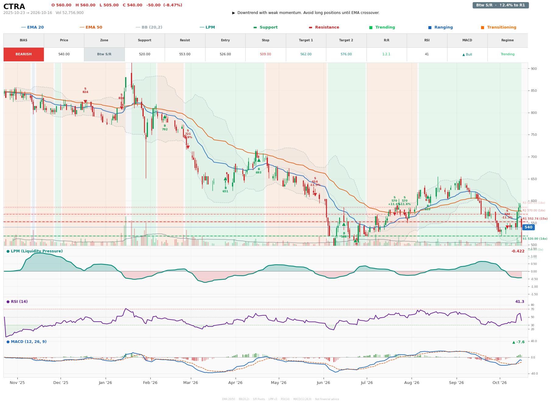Toggle the LPM legend entry

point(207,27)
